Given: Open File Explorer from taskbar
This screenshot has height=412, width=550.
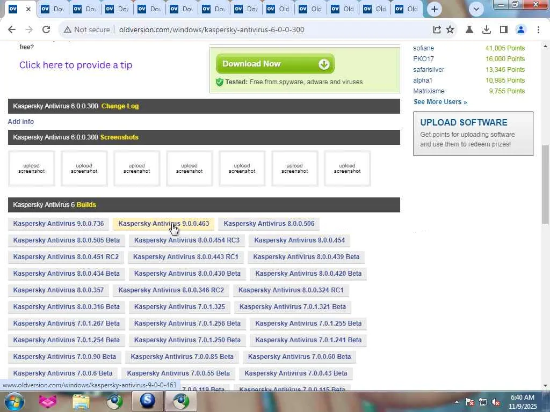Looking at the screenshot, I should point(81,401).
